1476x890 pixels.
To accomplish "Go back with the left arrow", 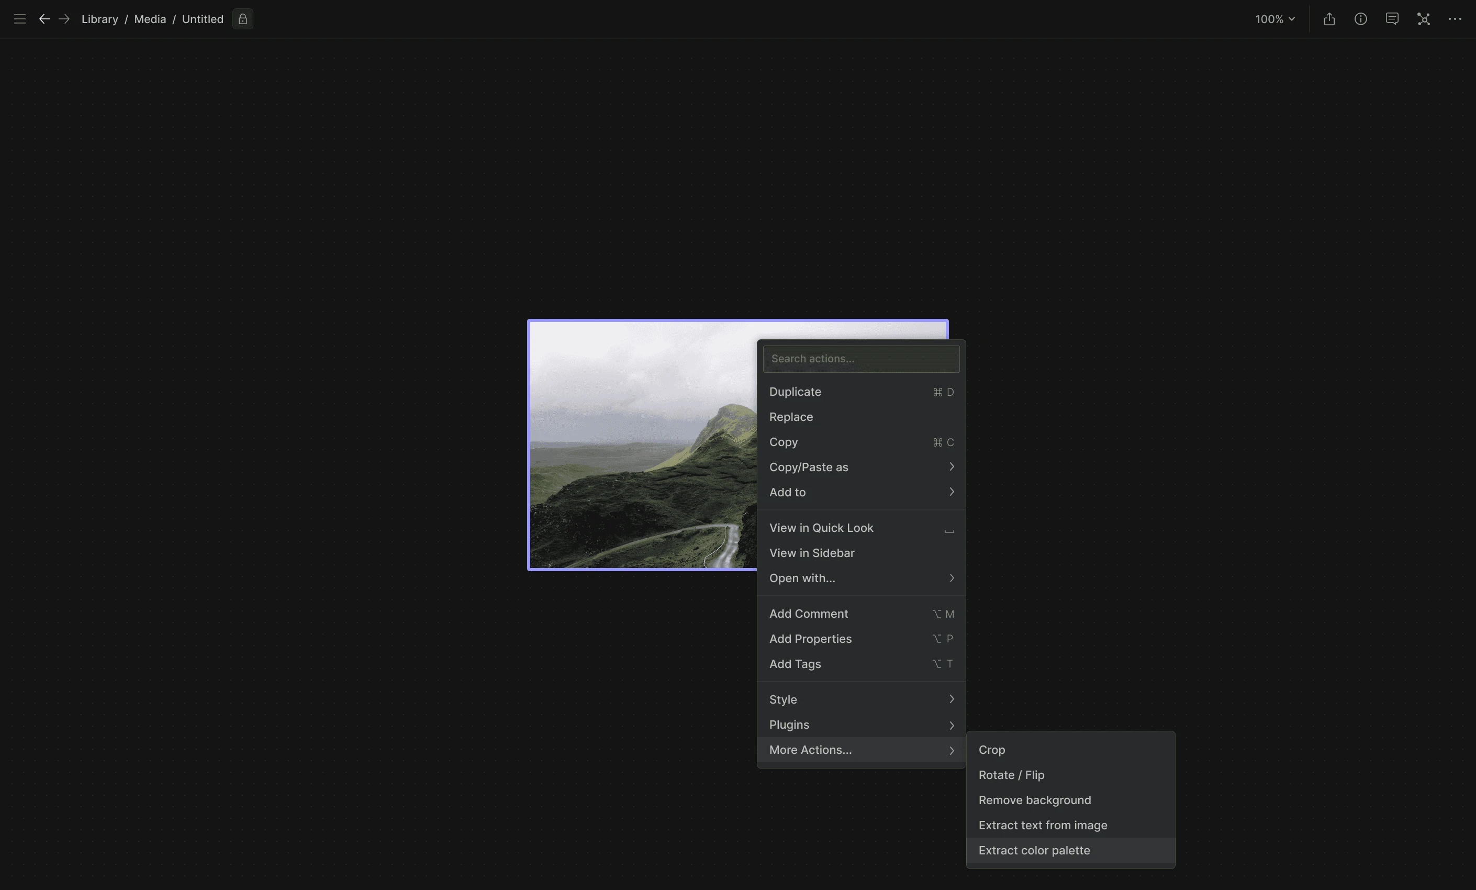I will click(44, 19).
